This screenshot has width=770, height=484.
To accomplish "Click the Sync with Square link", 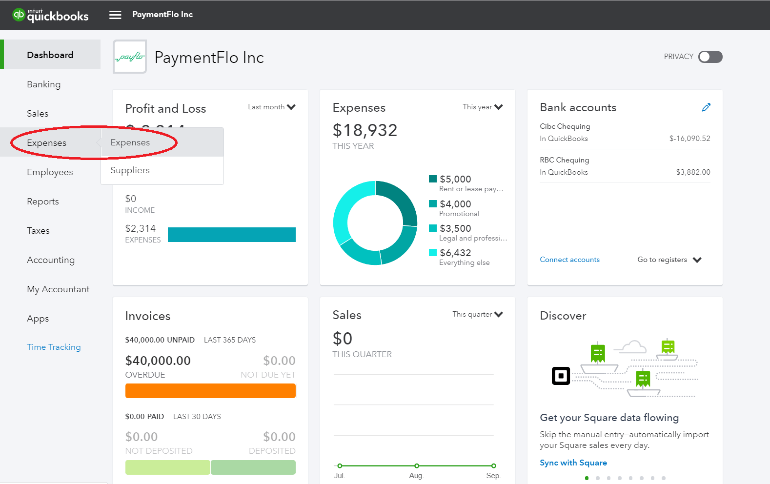I will pyautogui.click(x=573, y=463).
